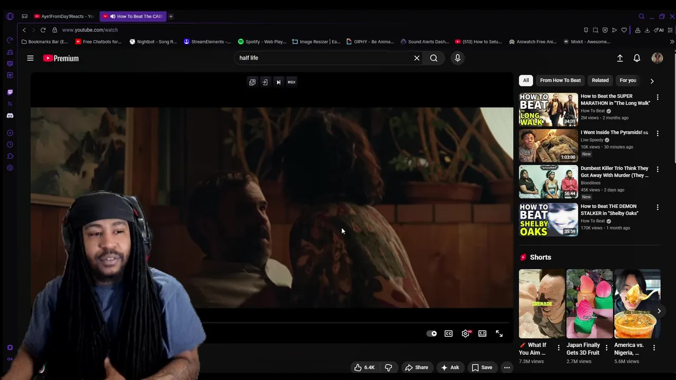This screenshot has height=380, width=676.
Task: Select the All filter chip
Action: click(x=526, y=80)
